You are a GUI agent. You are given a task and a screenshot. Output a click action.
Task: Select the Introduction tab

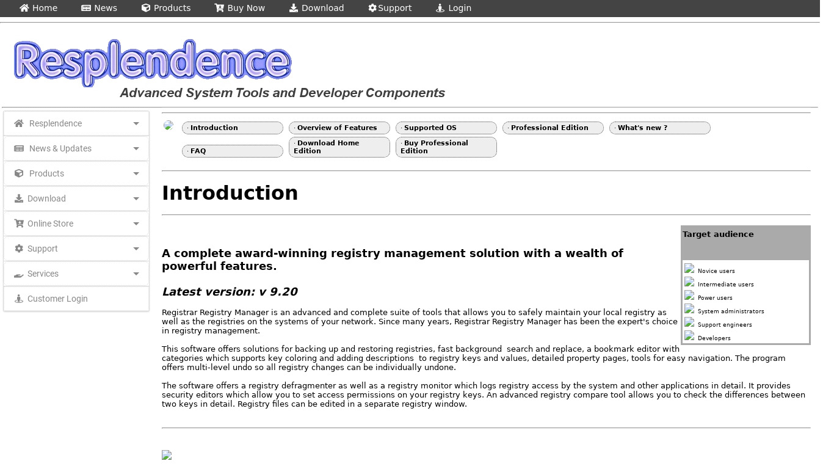click(x=233, y=128)
